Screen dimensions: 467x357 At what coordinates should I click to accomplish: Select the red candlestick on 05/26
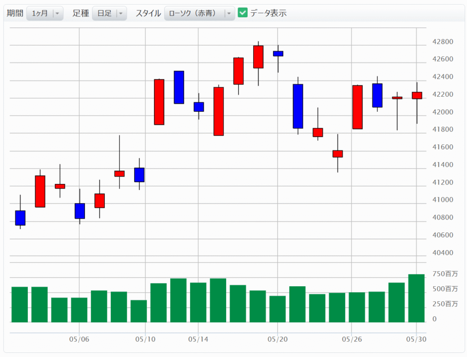358,107
